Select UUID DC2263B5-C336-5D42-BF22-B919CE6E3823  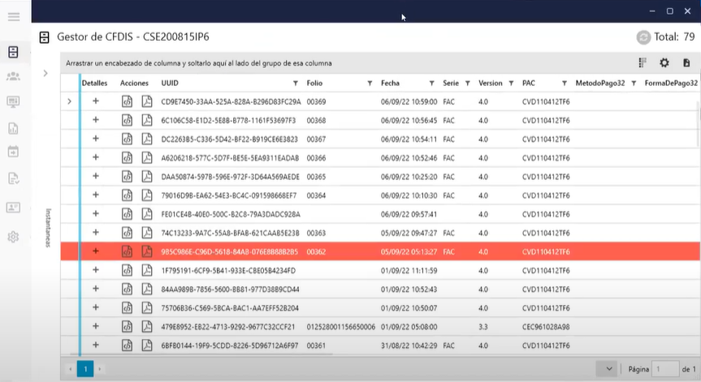(x=229, y=139)
